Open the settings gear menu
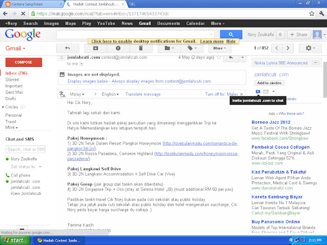327x245 pixels. coord(310,48)
